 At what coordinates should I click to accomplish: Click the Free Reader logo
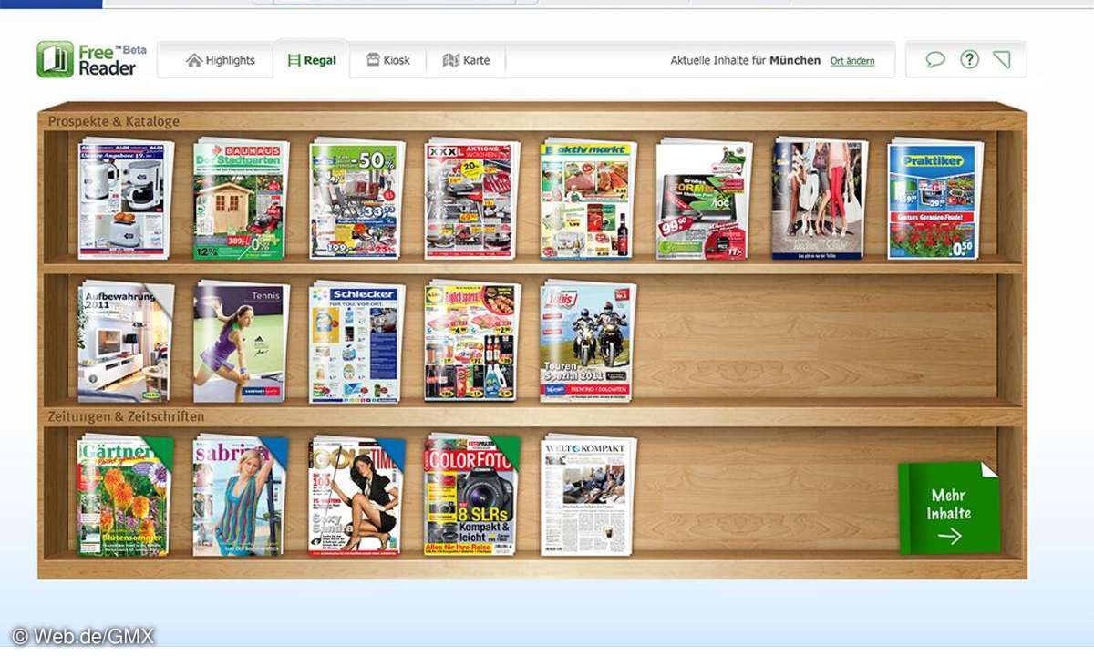[x=91, y=59]
